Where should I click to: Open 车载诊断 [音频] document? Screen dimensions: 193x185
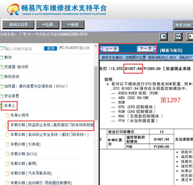tap(24, 163)
